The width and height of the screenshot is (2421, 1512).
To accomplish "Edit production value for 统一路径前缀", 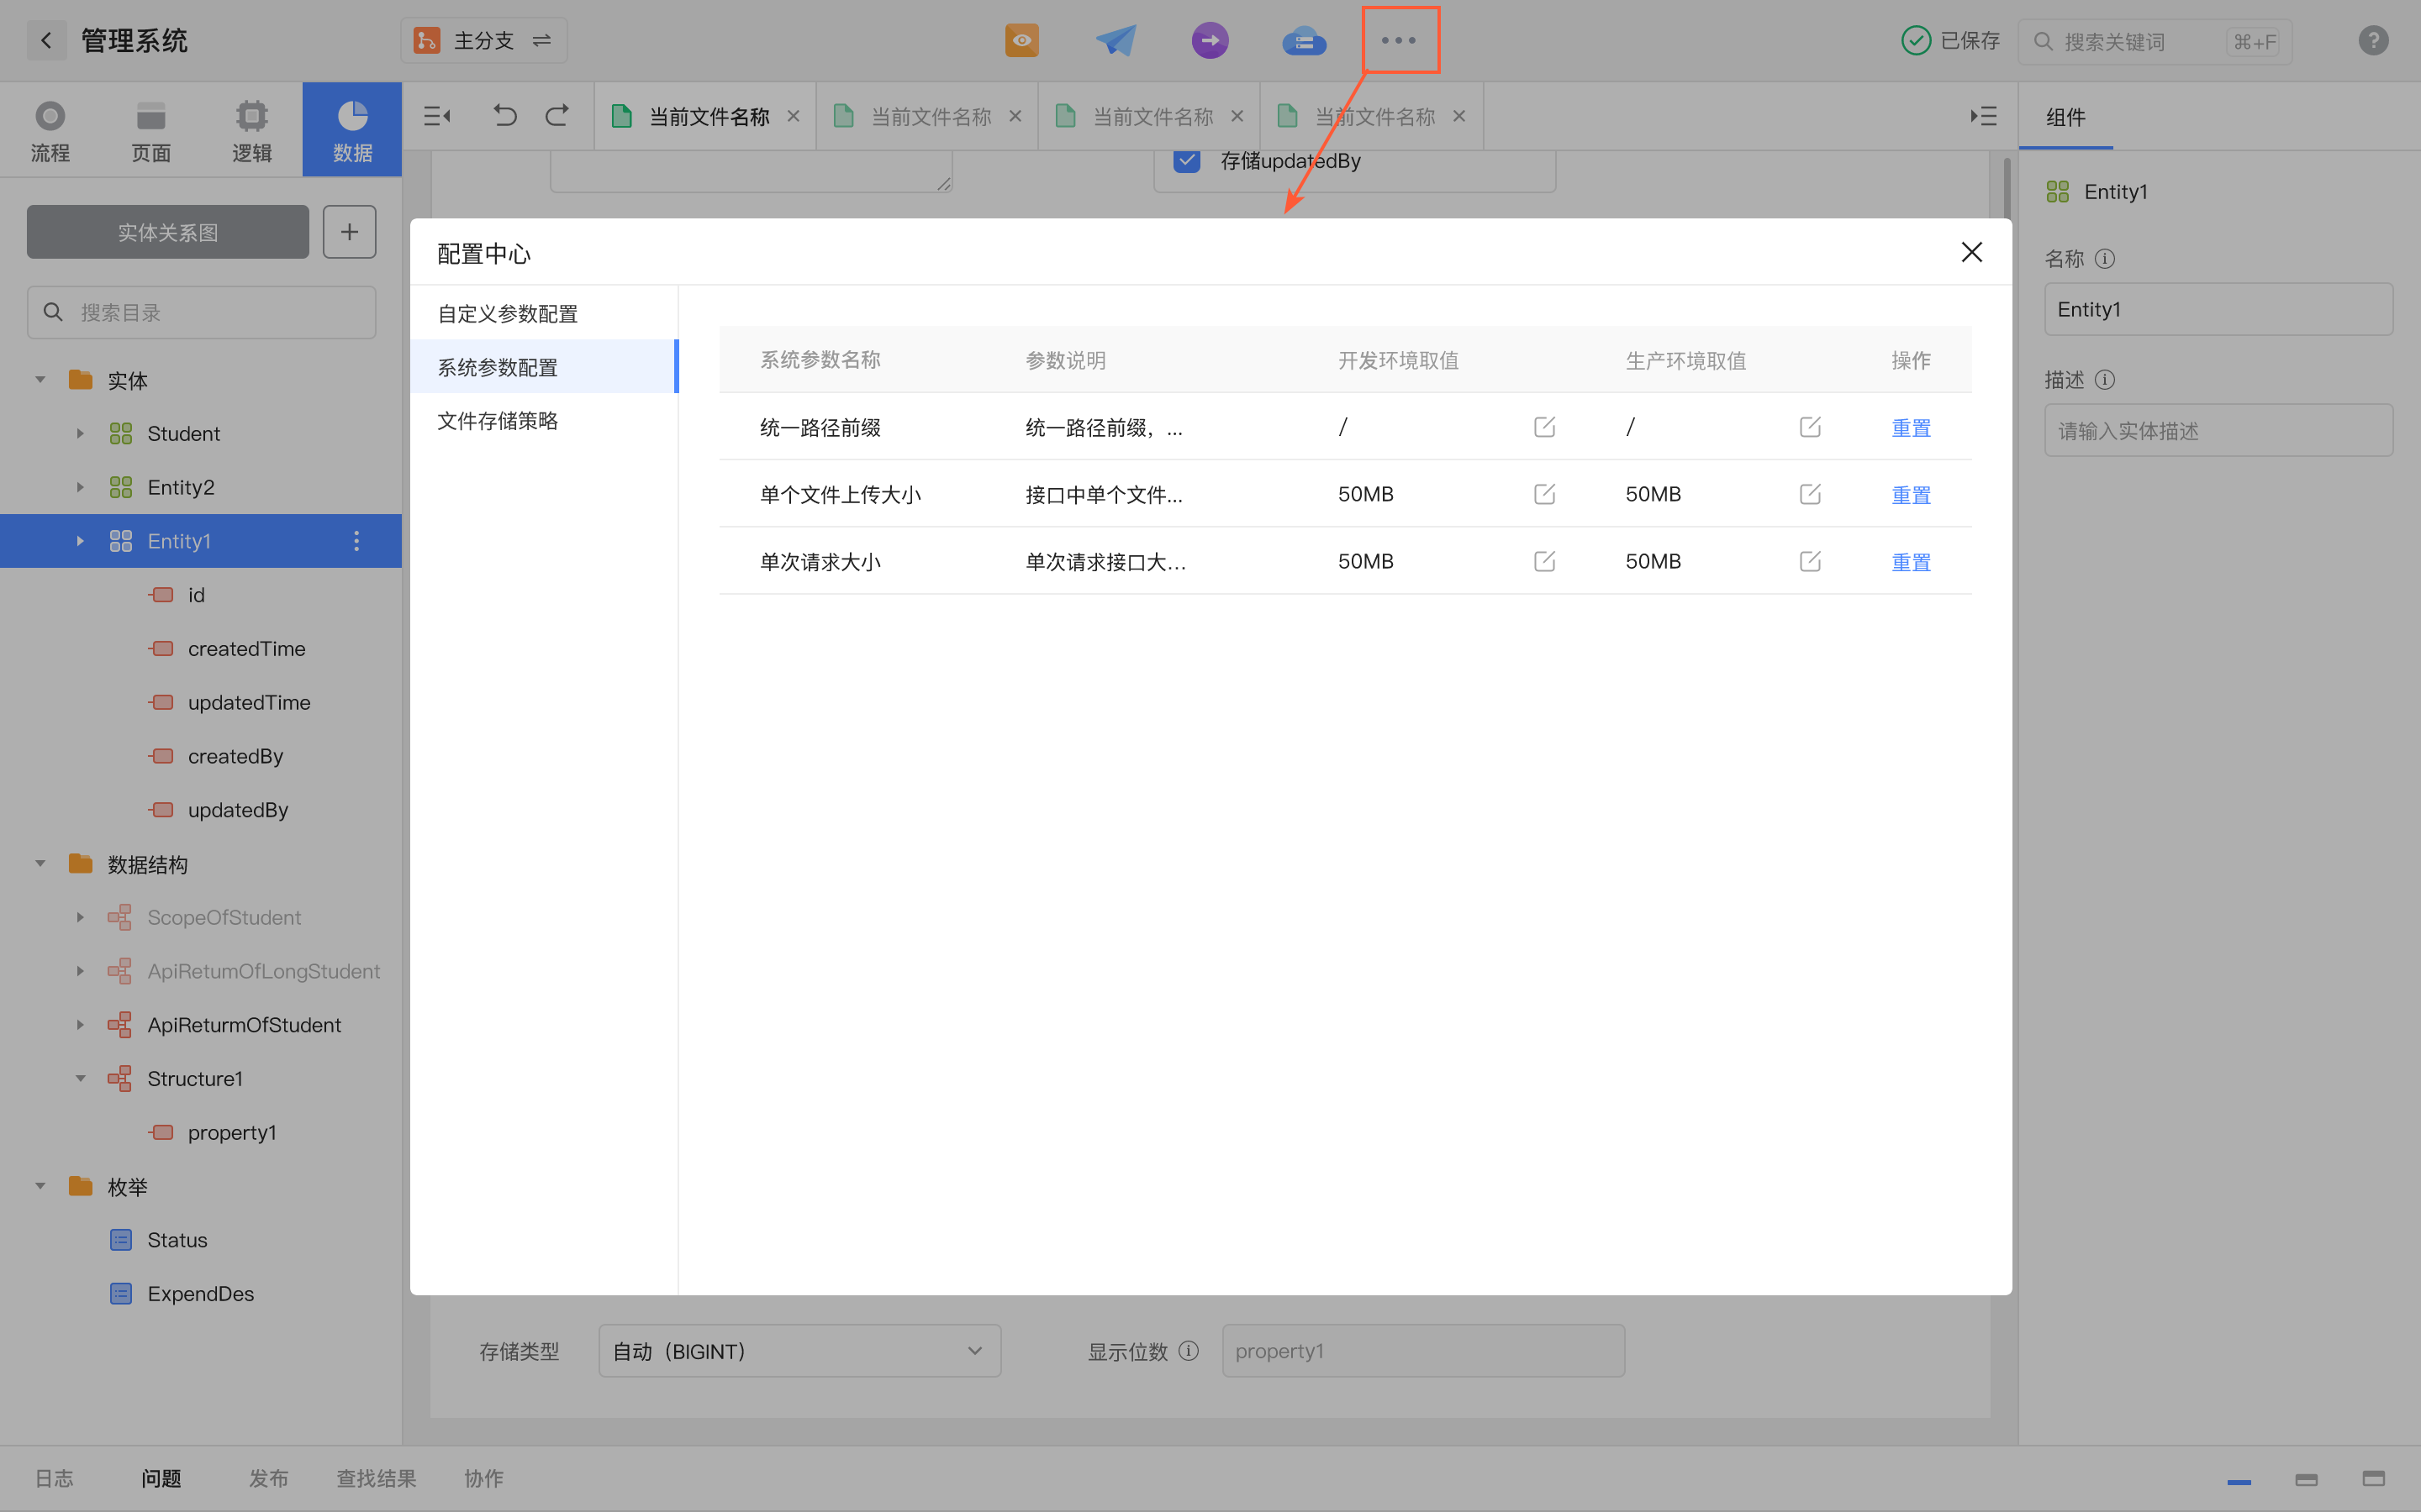I will click(1810, 427).
